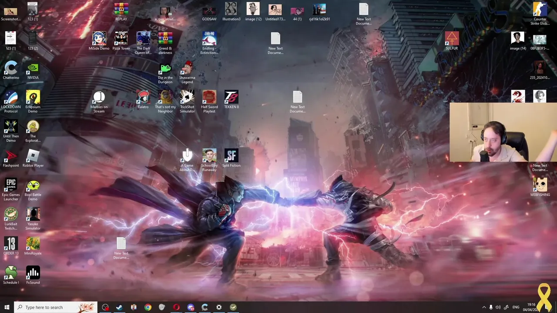Open the image (12) file
Image resolution: width=557 pixels, height=313 pixels.
point(253,12)
